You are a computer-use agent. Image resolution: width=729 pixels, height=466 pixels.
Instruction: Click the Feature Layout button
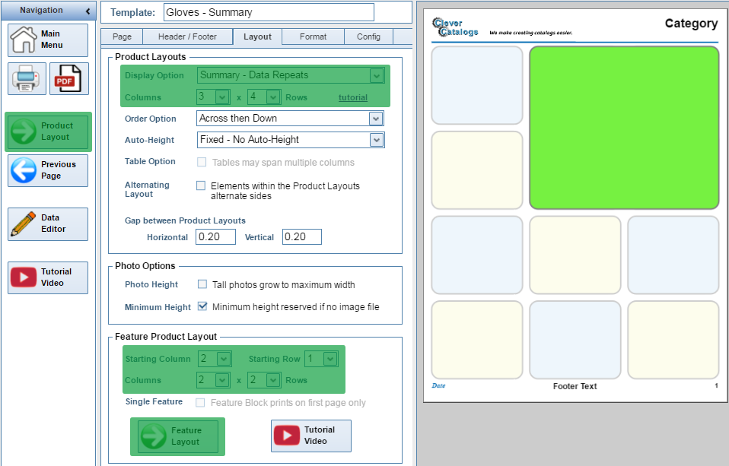[177, 436]
